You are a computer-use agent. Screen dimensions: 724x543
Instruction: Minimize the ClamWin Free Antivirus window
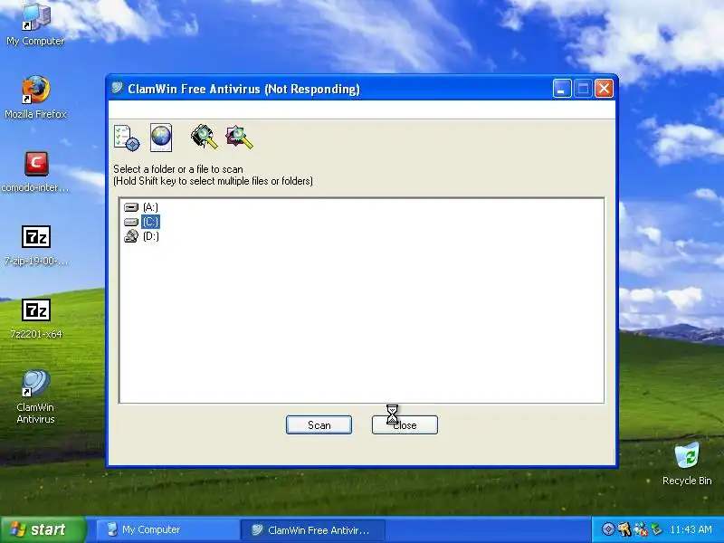click(562, 88)
